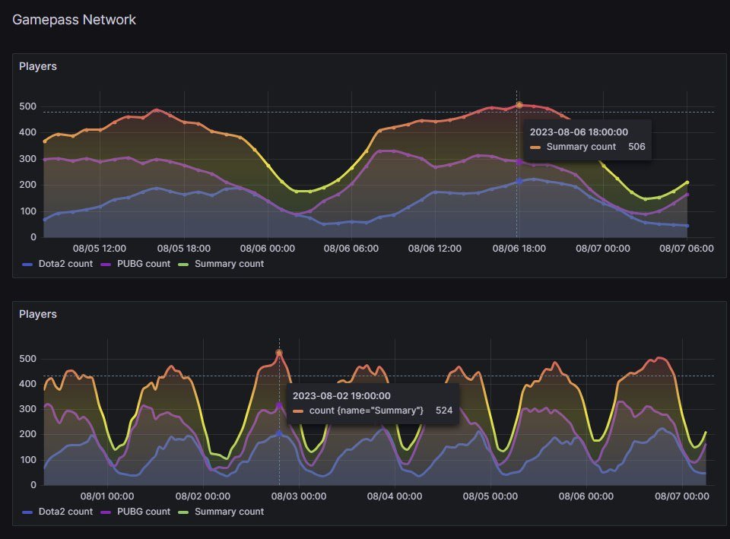Click the 524 value in bottom chart tooltip
Screen dimensions: 730x539
click(x=444, y=410)
